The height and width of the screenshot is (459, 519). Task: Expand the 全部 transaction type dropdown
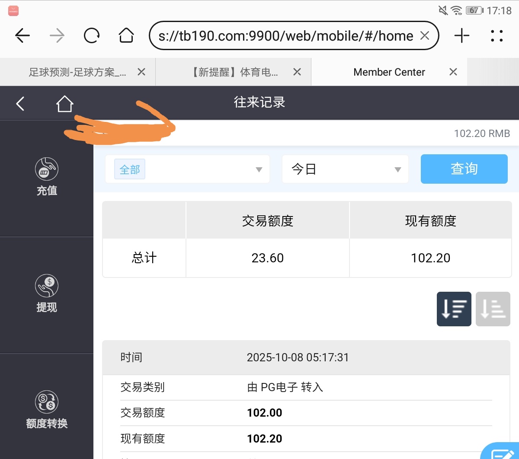[187, 169]
